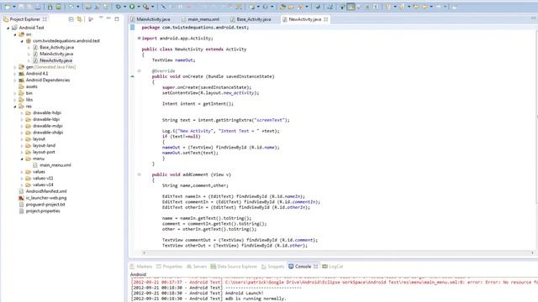
Task: Open the Servers tab
Action: click(197, 267)
